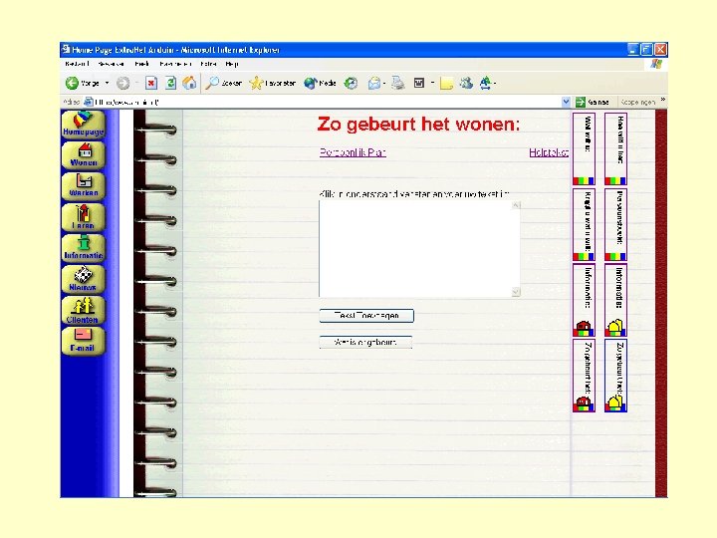
Task: Open the browser home page house icon
Action: (x=189, y=83)
